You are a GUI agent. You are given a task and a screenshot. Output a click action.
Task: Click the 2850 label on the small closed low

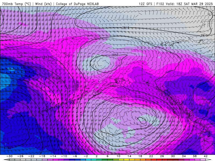pyautogui.click(x=115, y=55)
